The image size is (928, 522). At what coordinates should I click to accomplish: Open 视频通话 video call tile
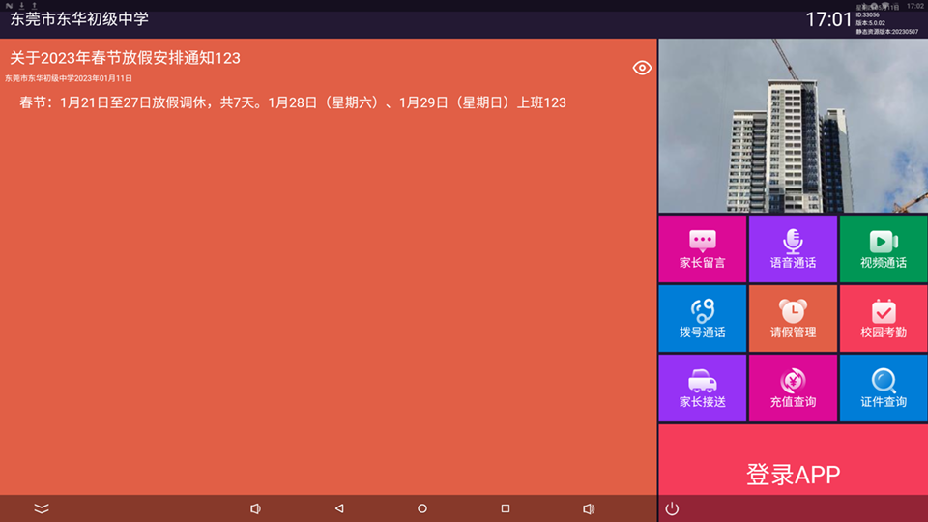point(884,248)
